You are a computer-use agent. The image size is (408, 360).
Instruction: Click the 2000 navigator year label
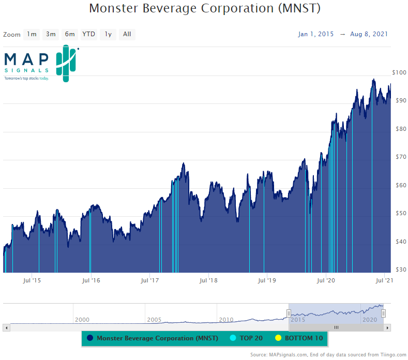pyautogui.click(x=82, y=320)
